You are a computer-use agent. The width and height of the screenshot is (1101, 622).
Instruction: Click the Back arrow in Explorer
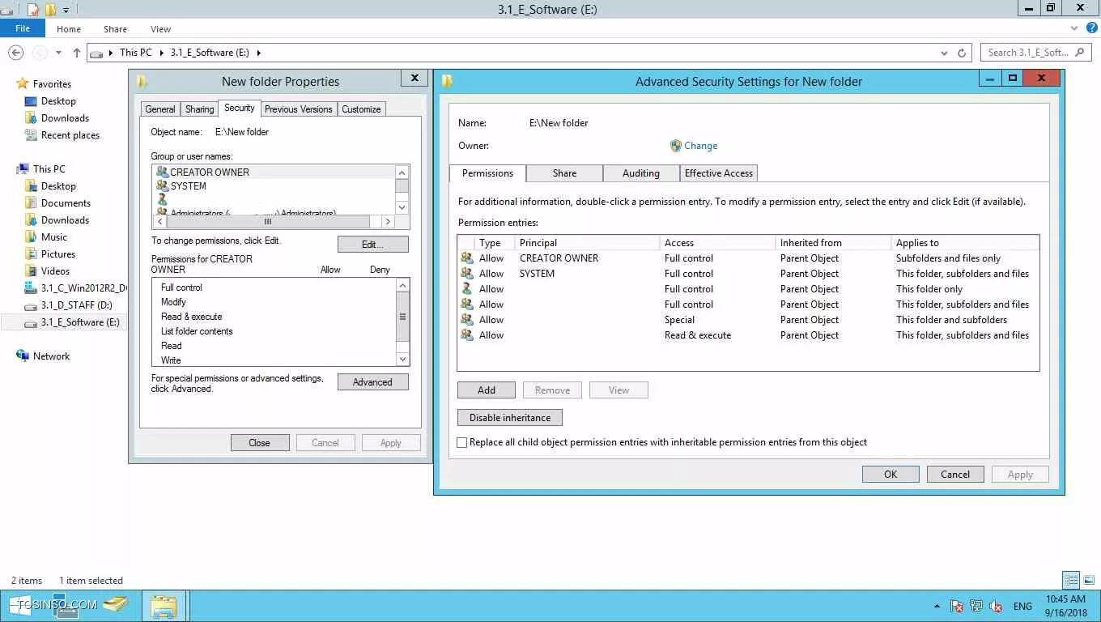pos(15,53)
